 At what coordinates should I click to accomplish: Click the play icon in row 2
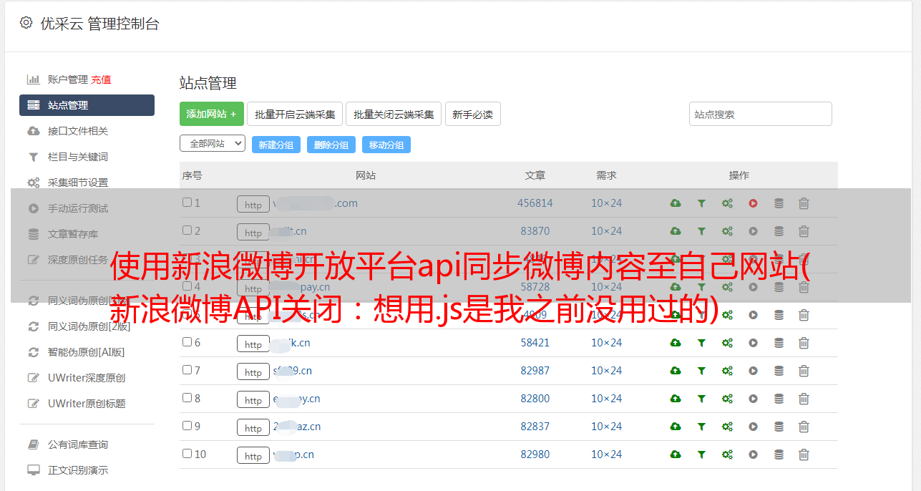[x=753, y=231]
